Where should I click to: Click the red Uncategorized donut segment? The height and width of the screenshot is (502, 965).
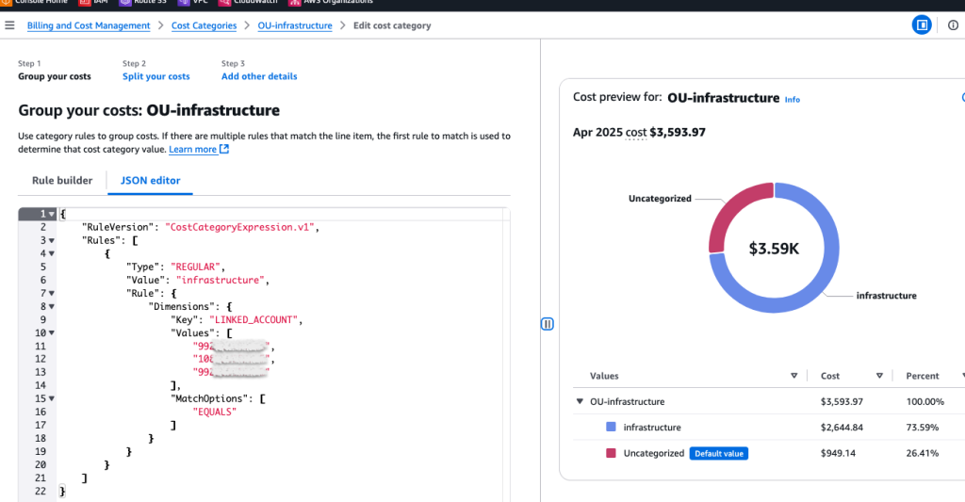tap(730, 208)
